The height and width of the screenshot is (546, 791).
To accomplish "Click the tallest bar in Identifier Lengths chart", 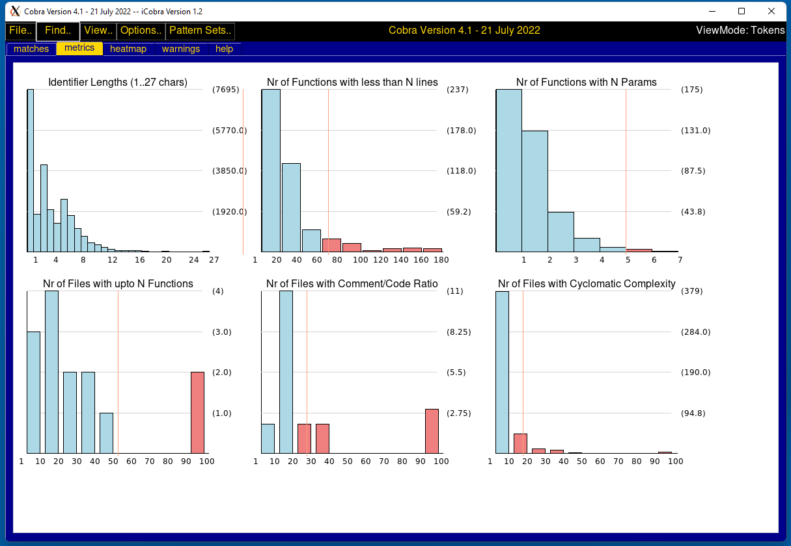I will click(30, 170).
